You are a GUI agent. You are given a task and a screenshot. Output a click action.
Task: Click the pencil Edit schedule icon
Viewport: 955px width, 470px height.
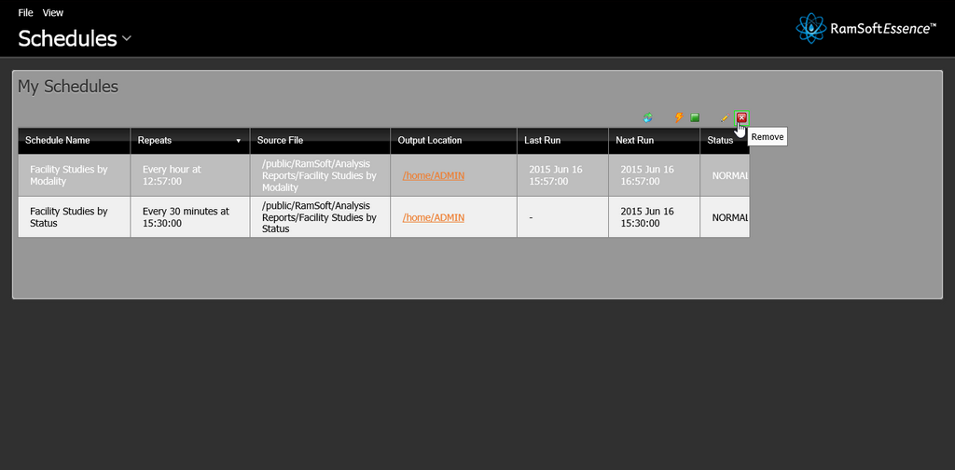tap(724, 117)
